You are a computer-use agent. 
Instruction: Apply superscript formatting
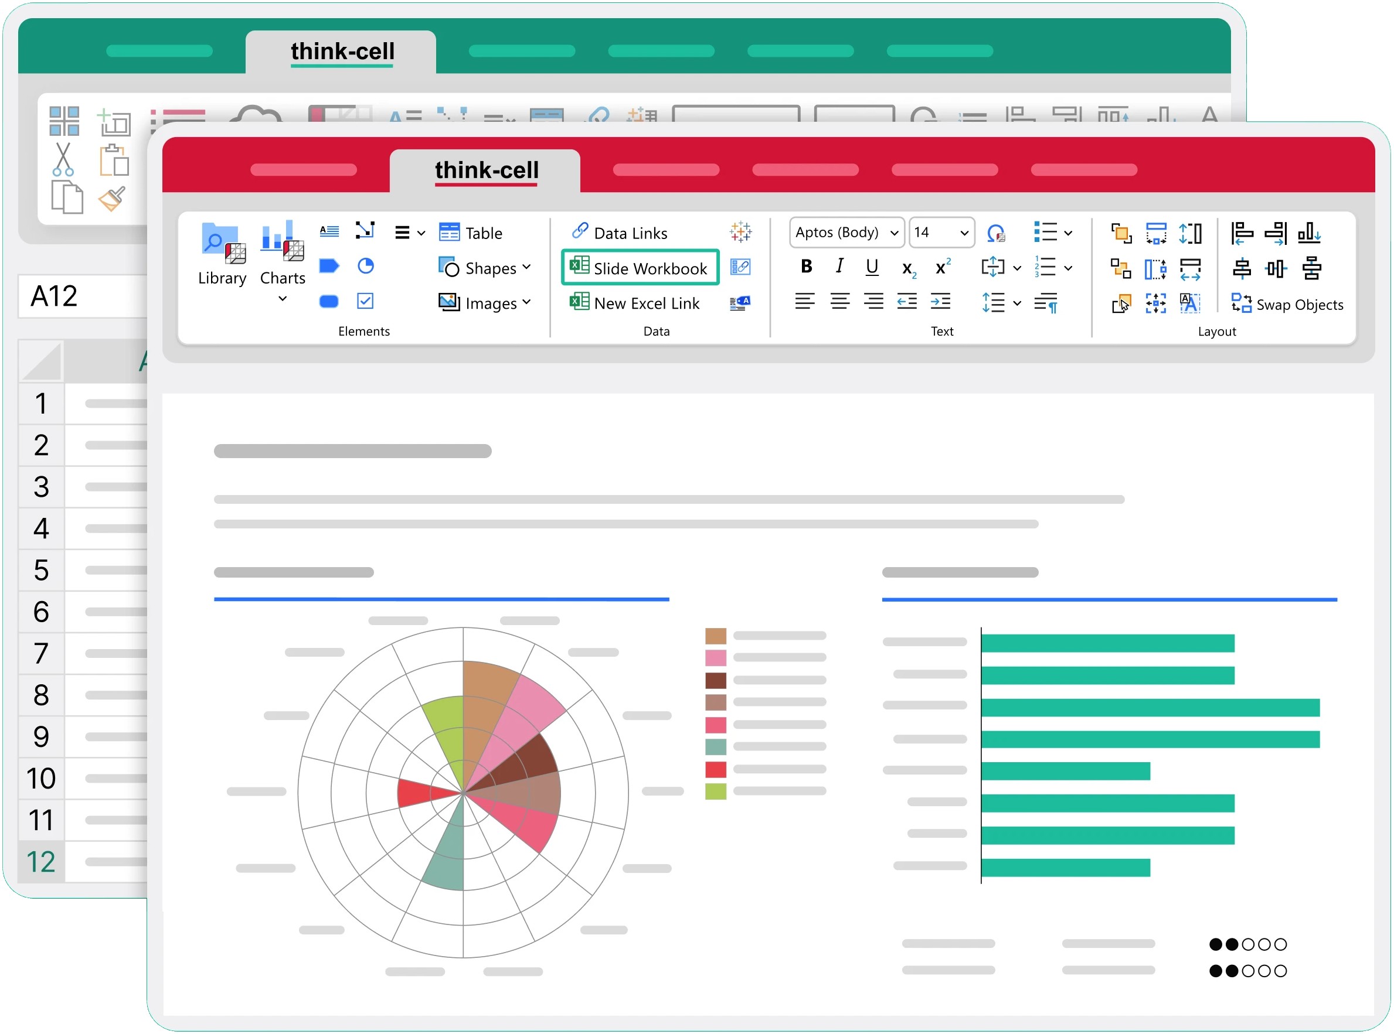click(942, 267)
